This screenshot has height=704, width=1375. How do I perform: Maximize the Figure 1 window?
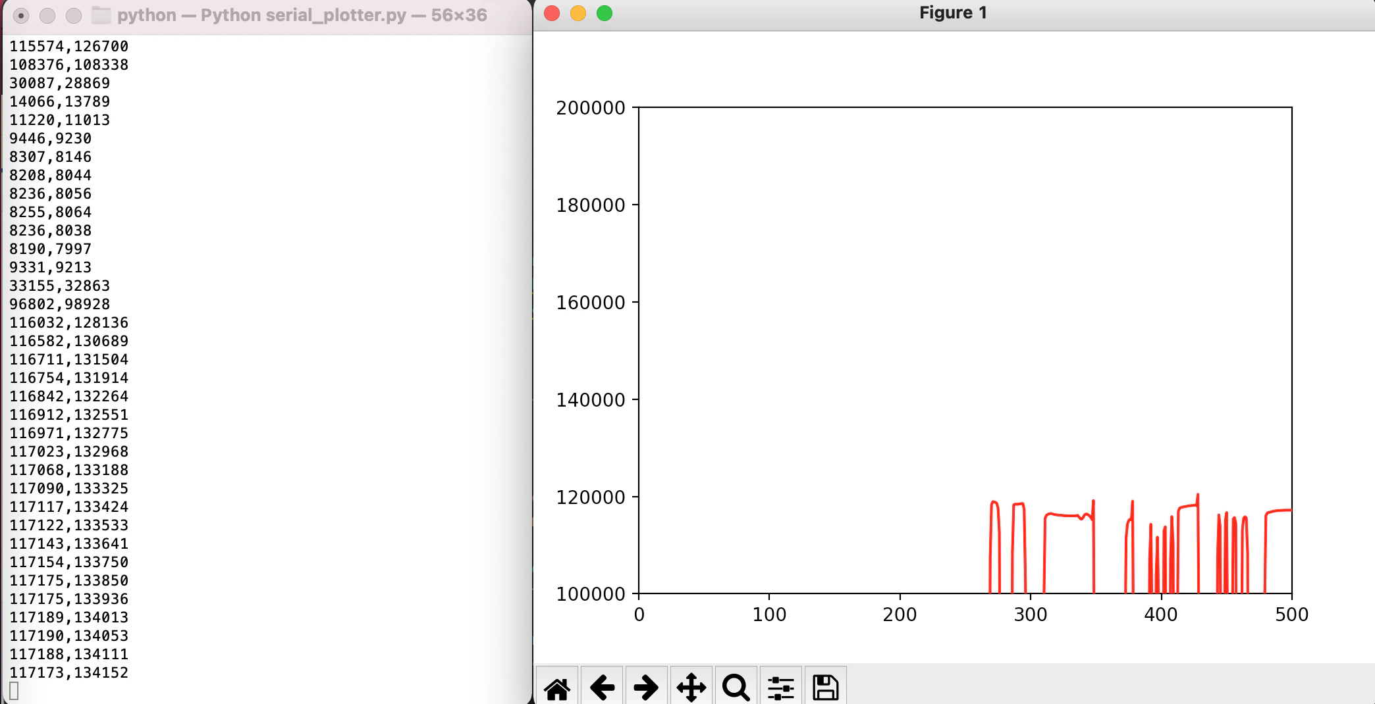pyautogui.click(x=605, y=13)
